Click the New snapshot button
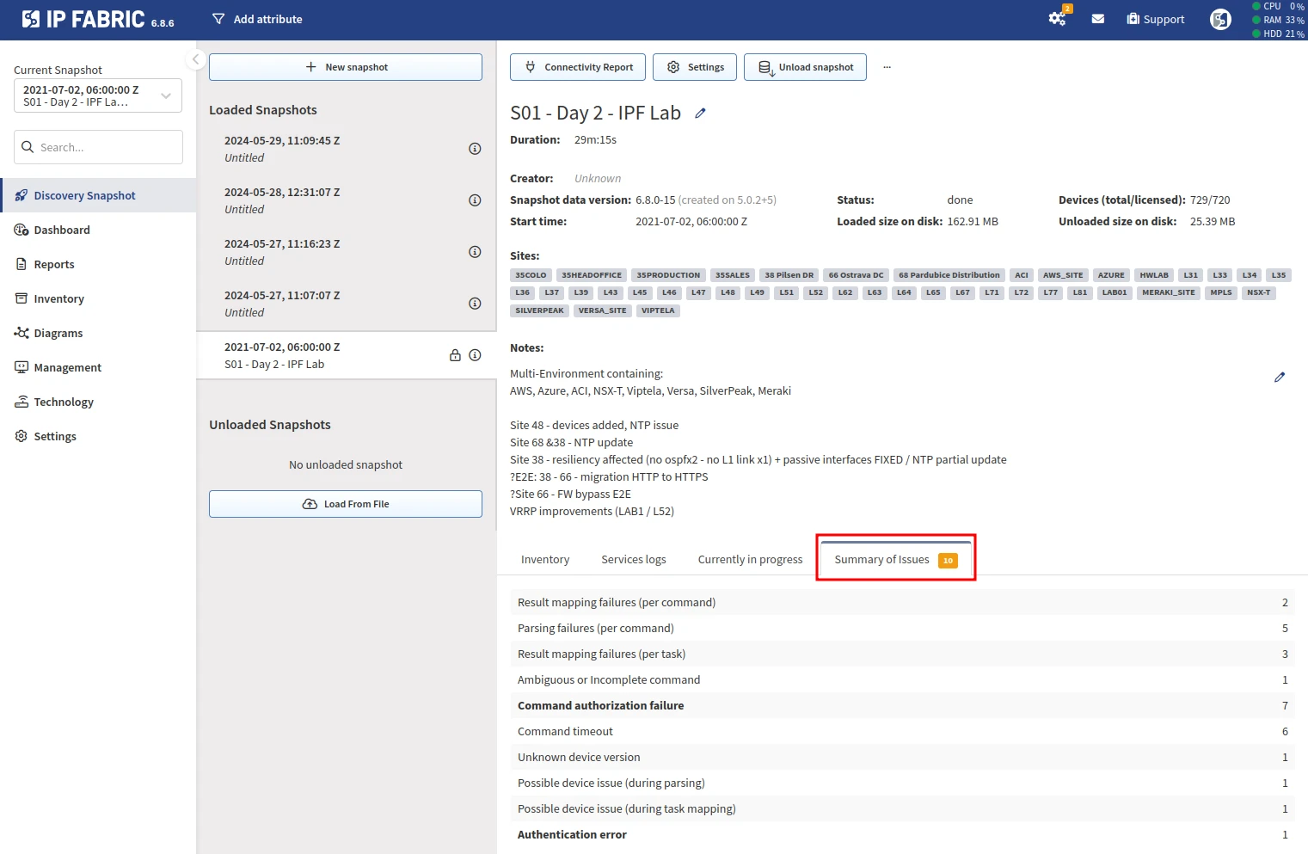Viewport: 1308px width, 854px height. [x=346, y=67]
